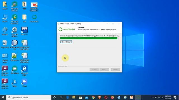The image size is (179, 100).
Task: Click the disabled Back button
Action: pyautogui.click(x=94, y=69)
